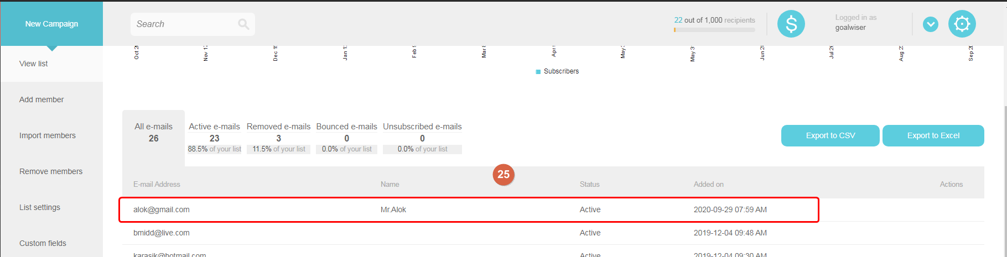Click the New Campaign button
Image resolution: width=1007 pixels, height=257 pixels.
(x=51, y=24)
